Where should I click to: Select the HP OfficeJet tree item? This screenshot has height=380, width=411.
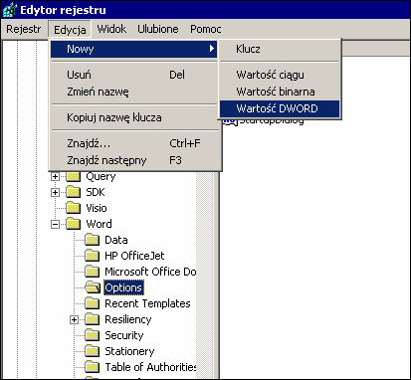tap(134, 256)
